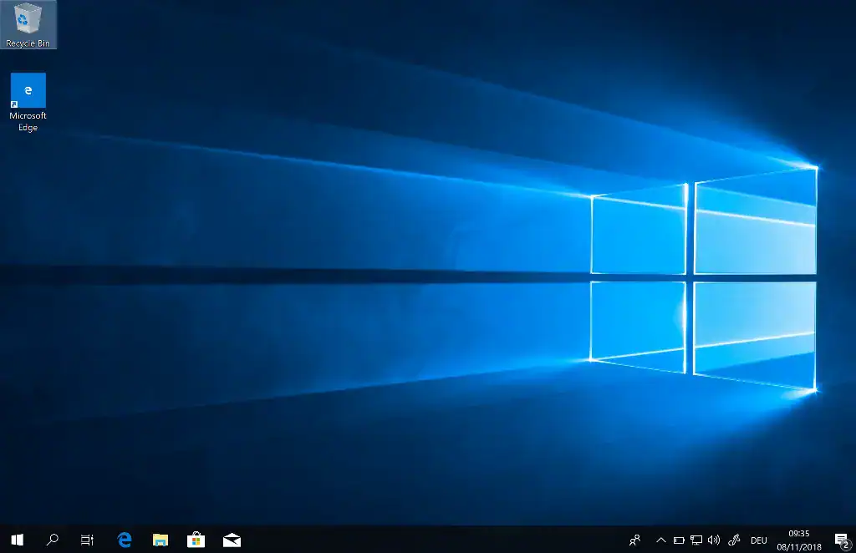Switch input language via DEU indicator
Screen dimensions: 856x553
[759, 540]
